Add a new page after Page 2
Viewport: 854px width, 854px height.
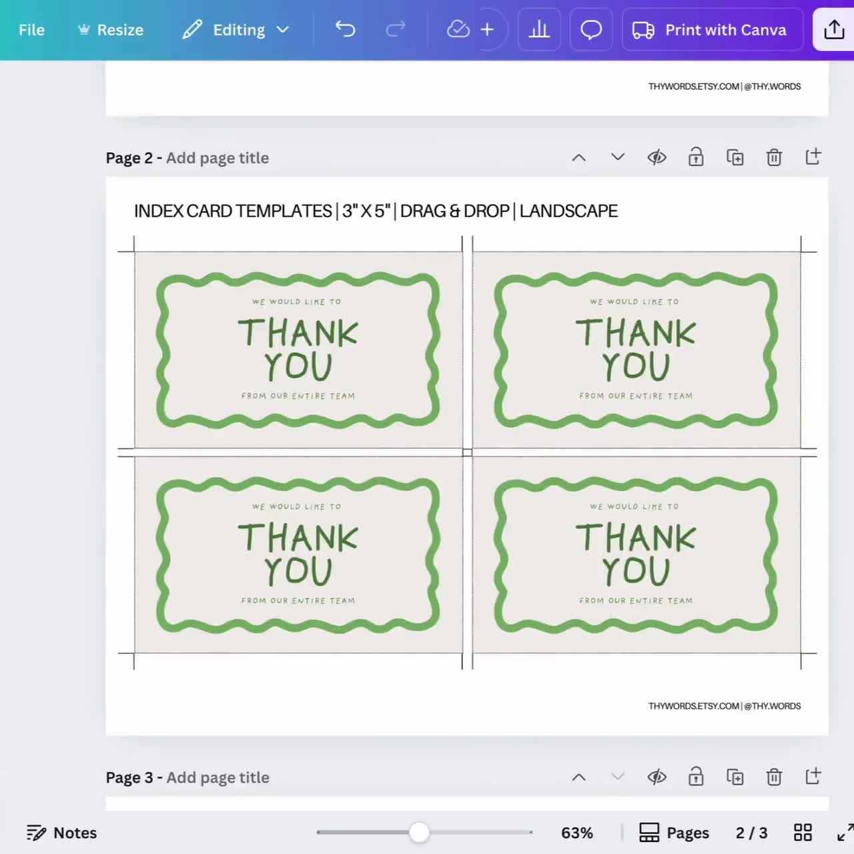coord(813,158)
